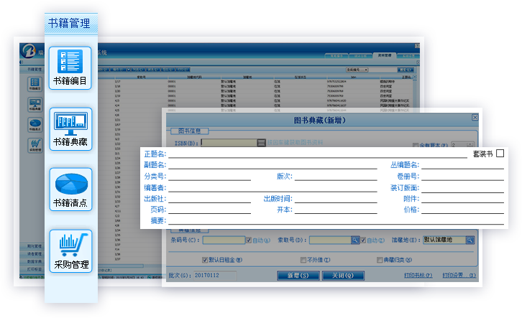Switch to the highlighted top-right navigation tab

pyautogui.click(x=384, y=55)
